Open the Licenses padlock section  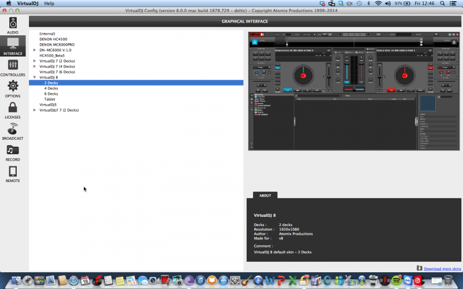tap(13, 110)
